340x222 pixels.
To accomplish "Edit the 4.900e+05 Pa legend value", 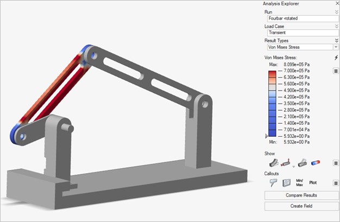I will click(297, 90).
